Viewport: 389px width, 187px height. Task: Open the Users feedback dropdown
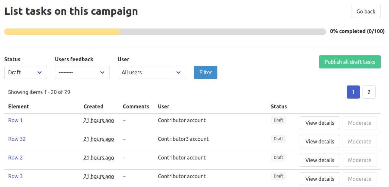[x=82, y=72]
